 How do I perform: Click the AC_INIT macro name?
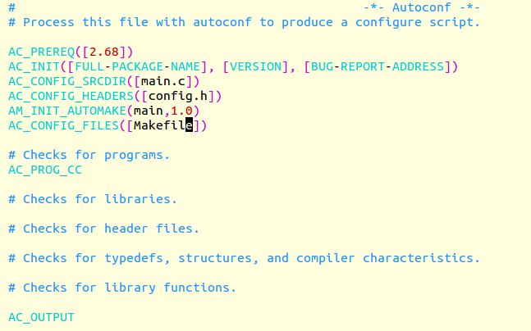coord(34,66)
